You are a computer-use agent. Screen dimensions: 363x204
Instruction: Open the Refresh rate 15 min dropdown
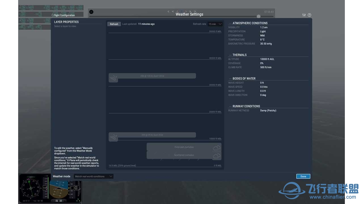(215, 24)
